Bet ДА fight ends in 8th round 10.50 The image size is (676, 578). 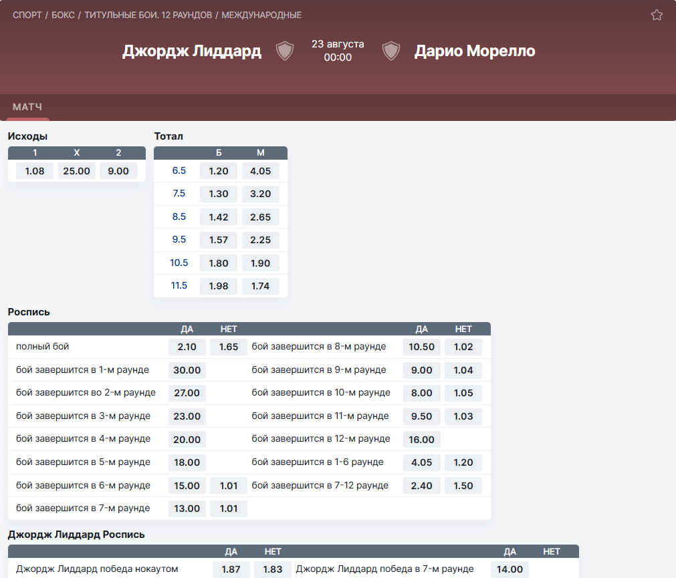(x=422, y=347)
